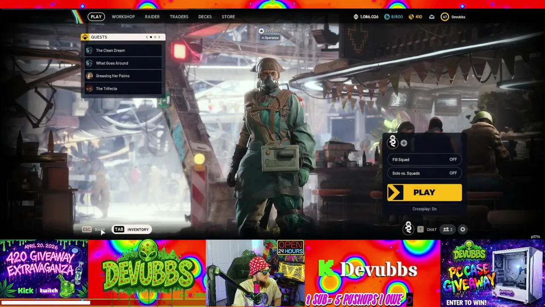This screenshot has width=545, height=307.
Task: Open the party members list showing 2
Action: (x=447, y=229)
